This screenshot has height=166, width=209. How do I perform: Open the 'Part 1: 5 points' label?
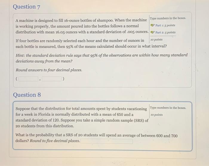point(165,25)
